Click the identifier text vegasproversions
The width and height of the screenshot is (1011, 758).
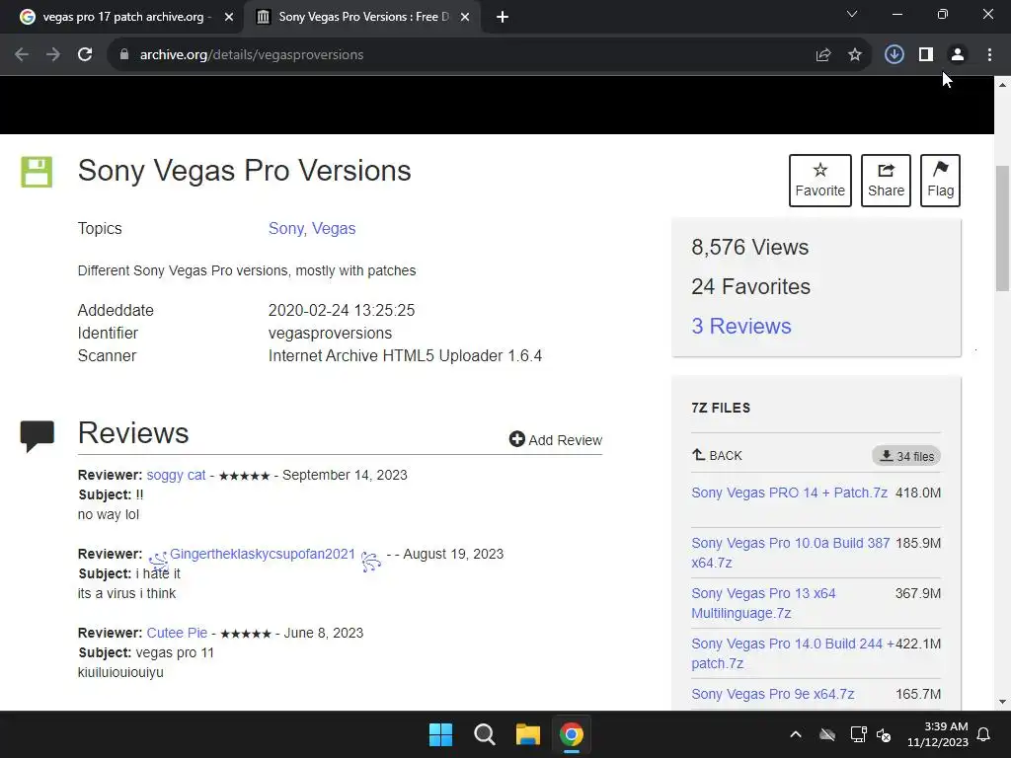point(330,334)
